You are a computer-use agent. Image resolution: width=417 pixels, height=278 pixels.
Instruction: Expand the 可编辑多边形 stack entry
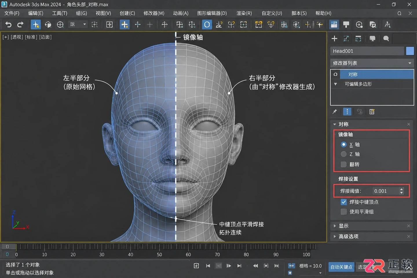(x=336, y=84)
